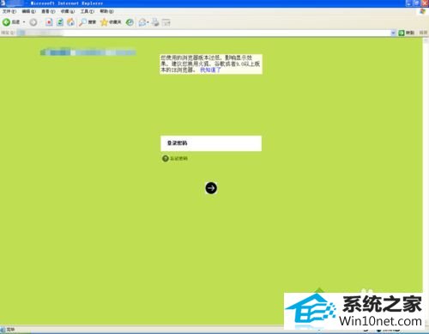Click the green 转到 Go button
Image resolution: width=429 pixels, height=334 pixels.
click(407, 33)
